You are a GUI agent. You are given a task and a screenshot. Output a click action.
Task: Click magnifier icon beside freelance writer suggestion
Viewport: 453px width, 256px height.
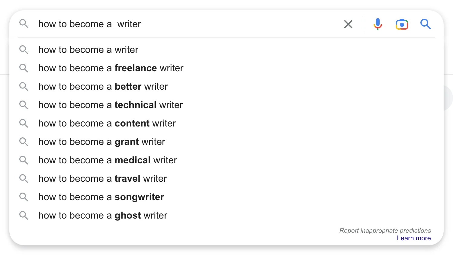coord(24,68)
